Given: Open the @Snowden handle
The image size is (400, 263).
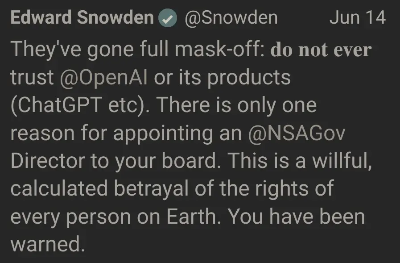Looking at the screenshot, I should tap(231, 18).
